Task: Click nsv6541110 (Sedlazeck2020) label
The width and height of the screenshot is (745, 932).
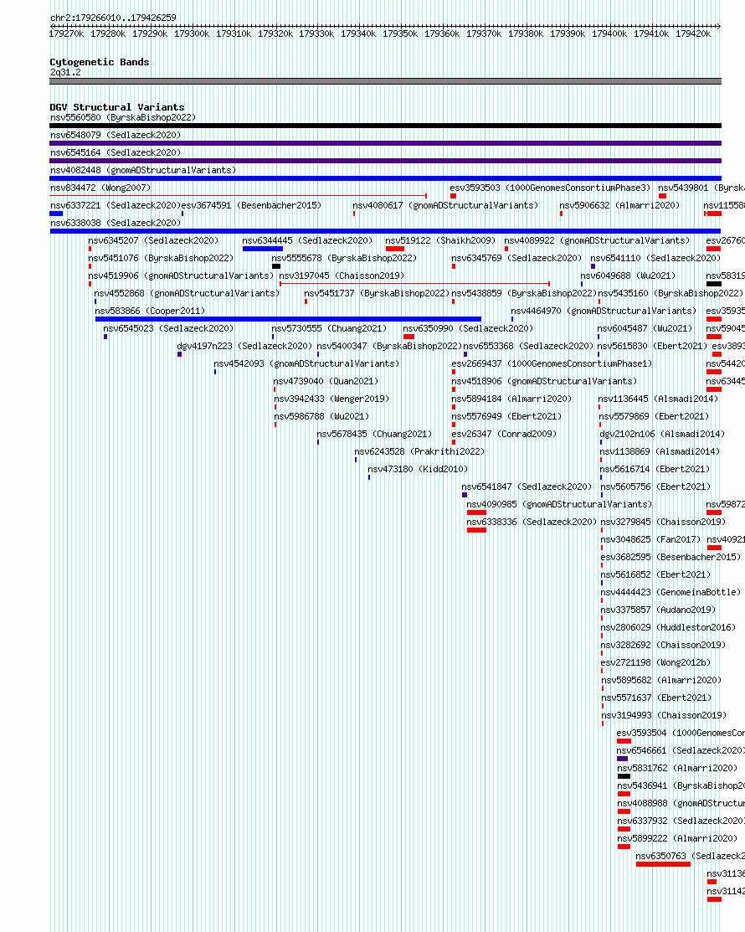Action: 655,258
